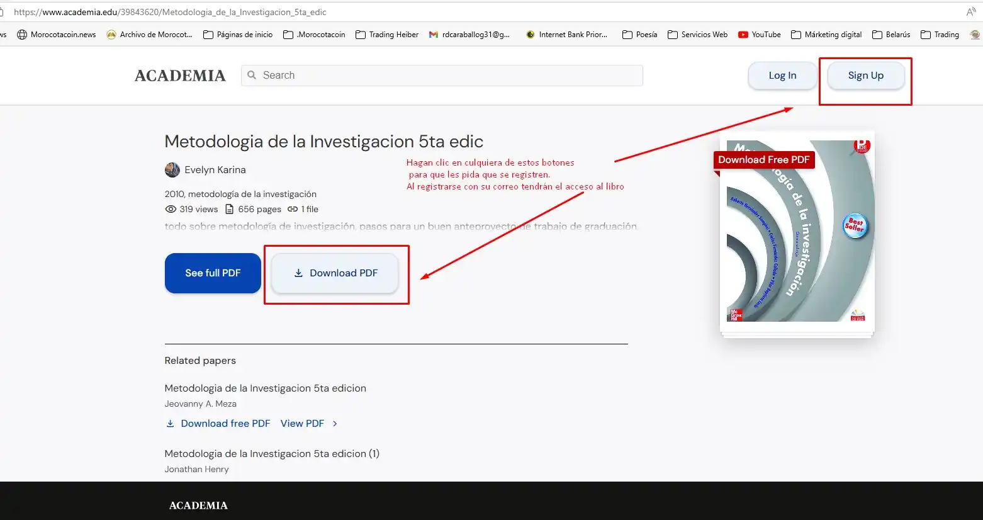Click author name Jeovanny A. Meza
The image size is (983, 520).
click(x=201, y=404)
